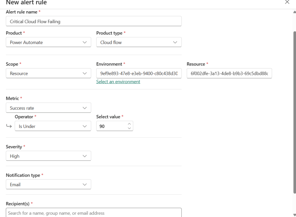Click the Scope label
The width and height of the screenshot is (296, 217).
coord(12,64)
